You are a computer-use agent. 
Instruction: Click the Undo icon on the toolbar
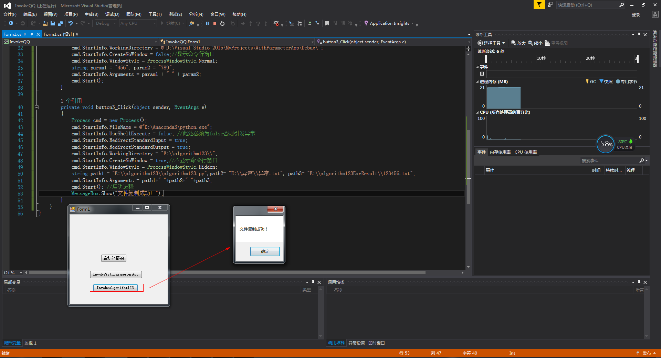(71, 23)
